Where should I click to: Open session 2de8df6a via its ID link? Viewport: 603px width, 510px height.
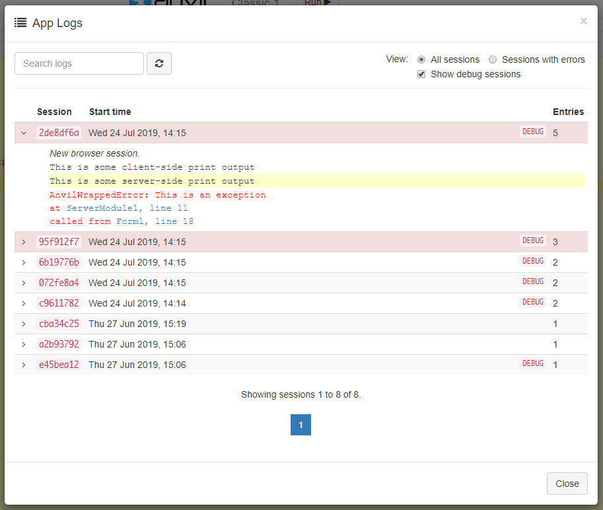coord(58,132)
